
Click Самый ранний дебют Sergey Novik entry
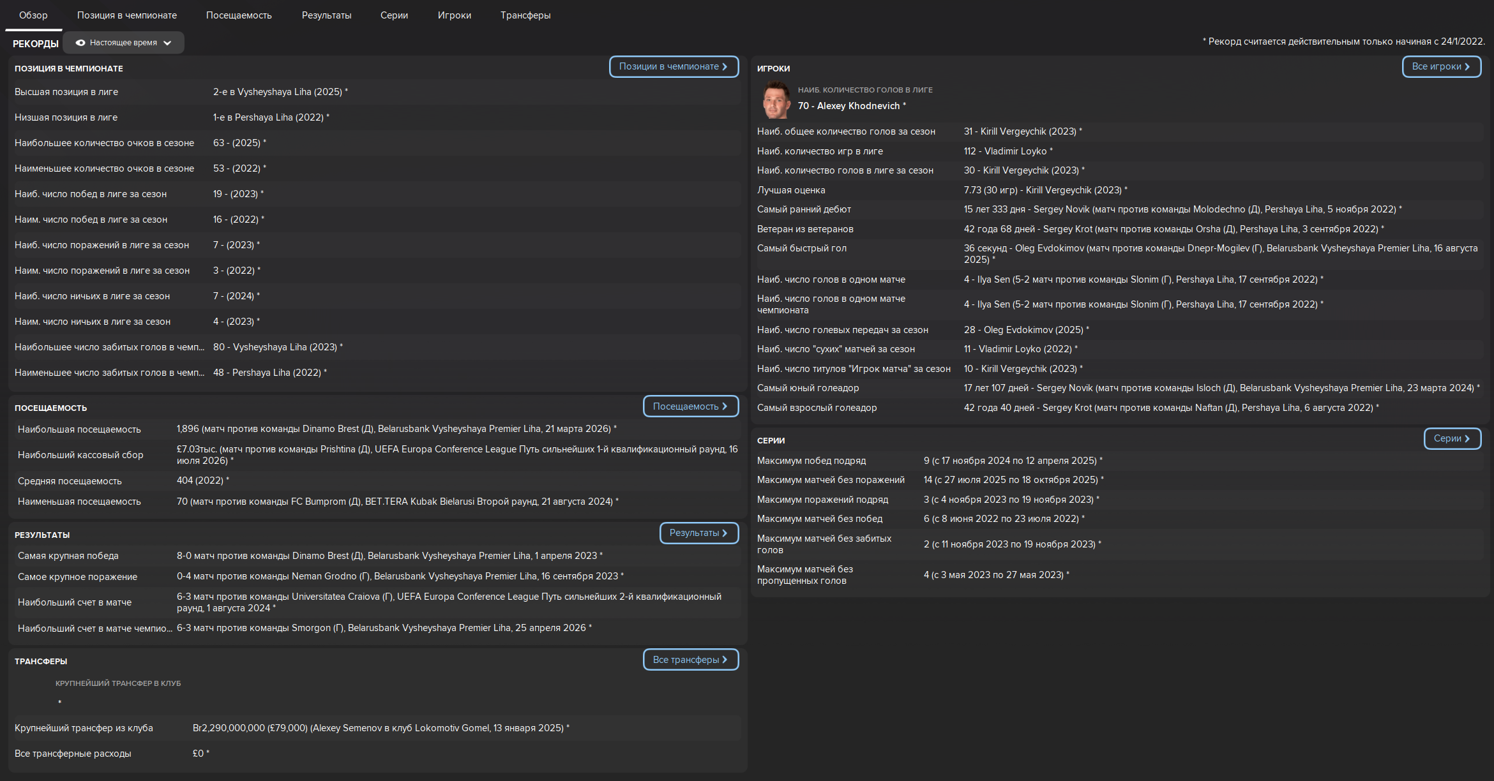tap(1182, 209)
